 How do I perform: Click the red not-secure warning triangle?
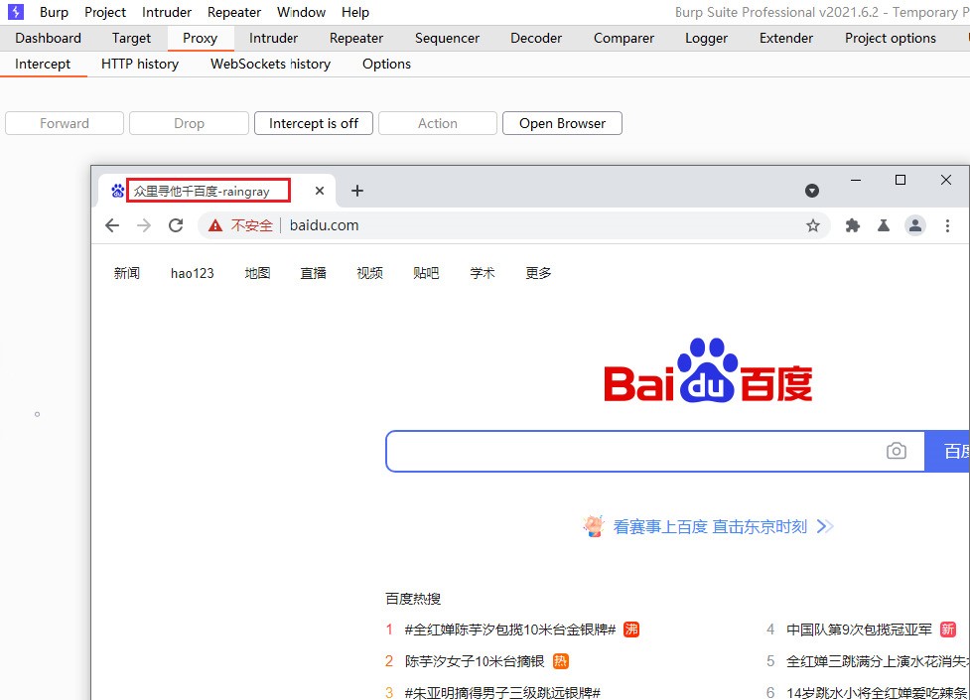click(214, 225)
